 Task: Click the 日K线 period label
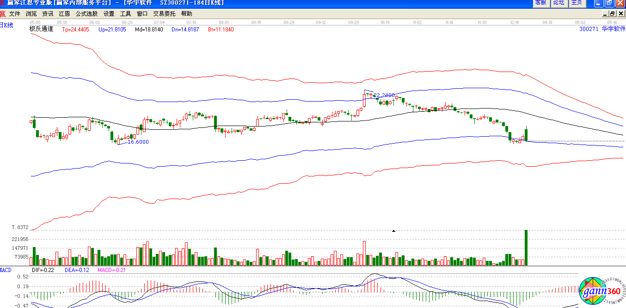tap(6, 25)
